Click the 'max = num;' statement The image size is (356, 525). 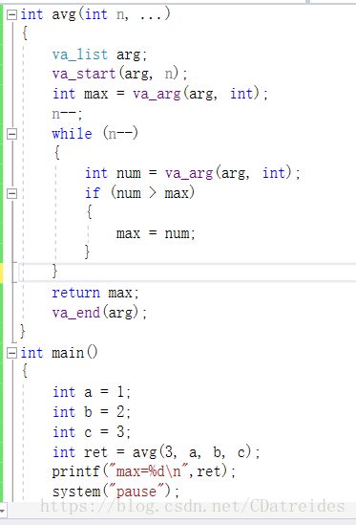156,233
